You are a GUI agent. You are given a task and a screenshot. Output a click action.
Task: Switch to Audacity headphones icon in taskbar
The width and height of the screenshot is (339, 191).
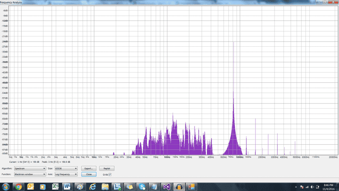pos(179,186)
